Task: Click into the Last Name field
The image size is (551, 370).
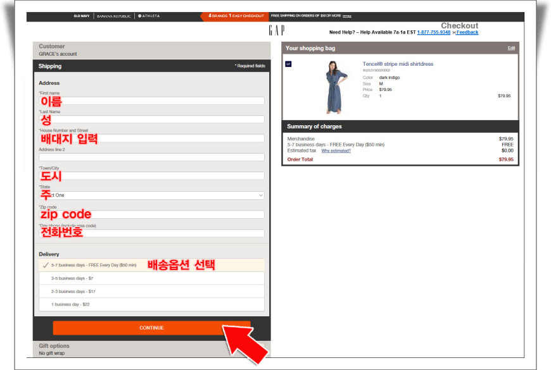Action: tap(151, 120)
